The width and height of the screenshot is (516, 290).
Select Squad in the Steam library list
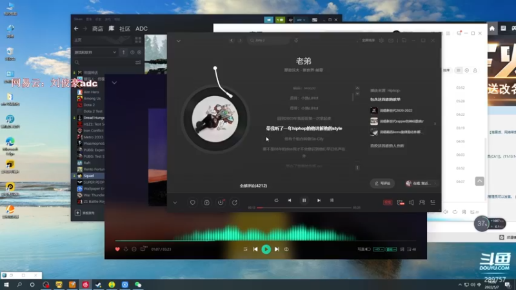tap(88, 176)
